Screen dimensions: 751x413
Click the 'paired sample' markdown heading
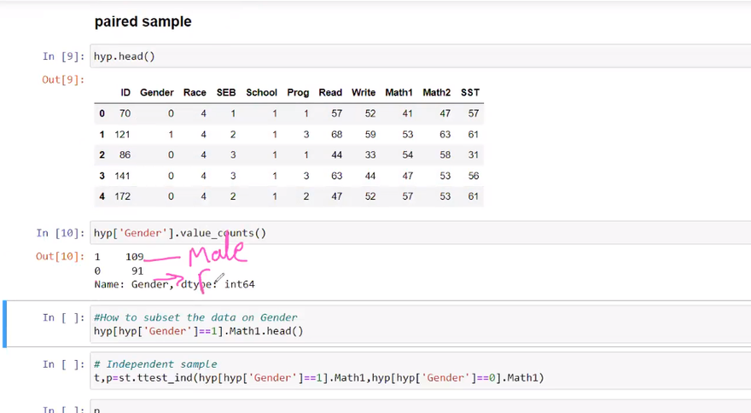pyautogui.click(x=143, y=22)
